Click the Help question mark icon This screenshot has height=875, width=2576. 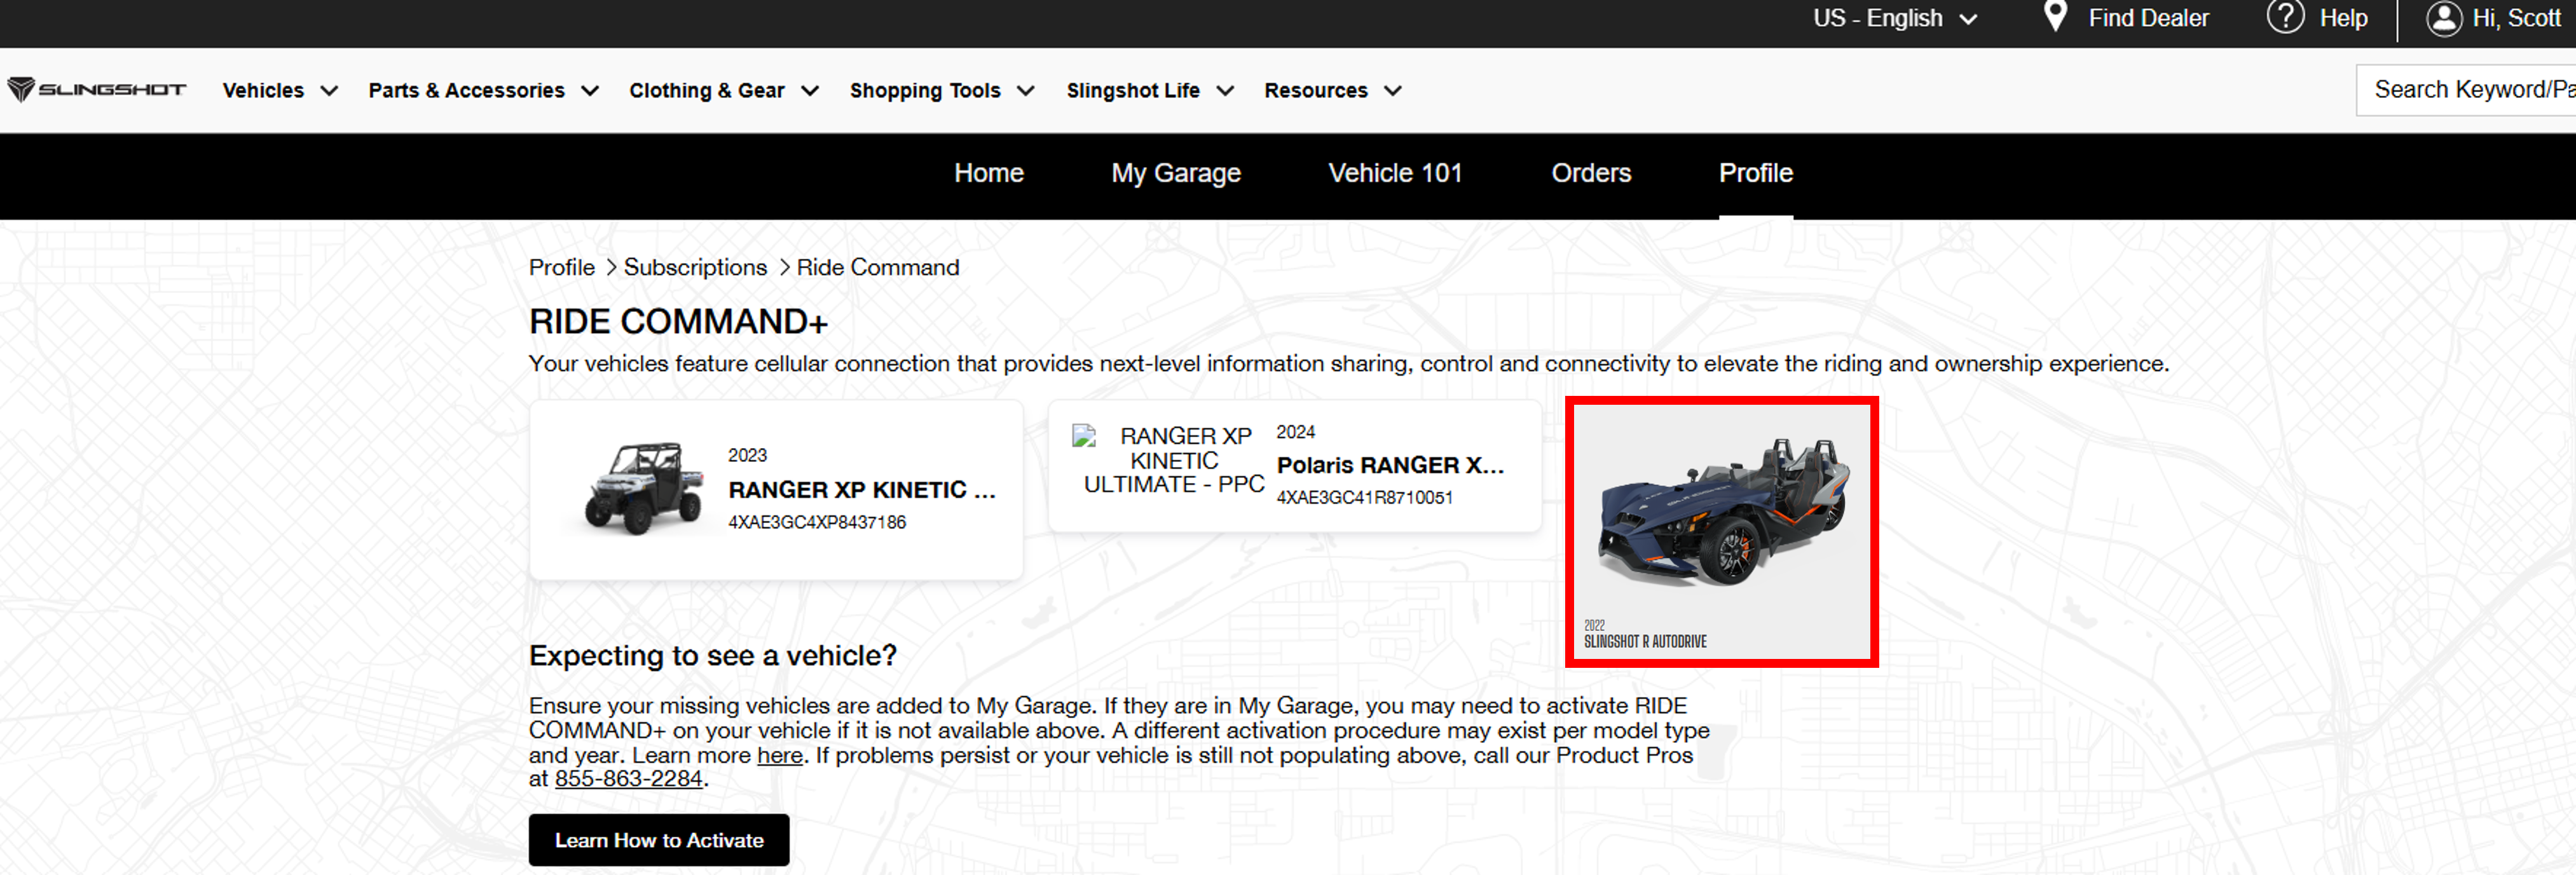(x=2285, y=17)
